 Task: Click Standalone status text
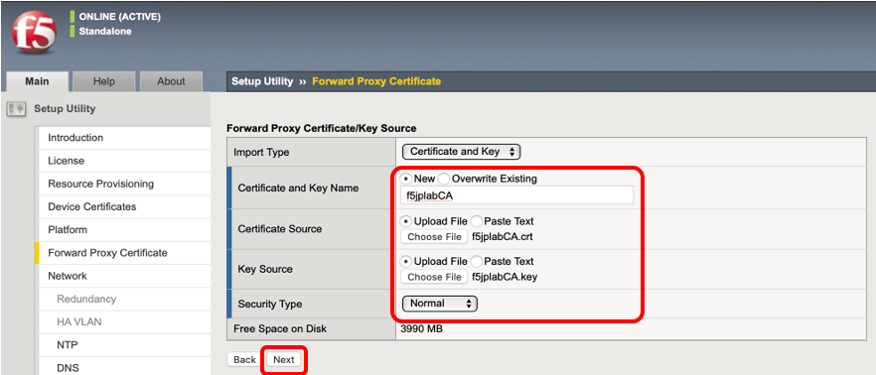click(x=105, y=32)
